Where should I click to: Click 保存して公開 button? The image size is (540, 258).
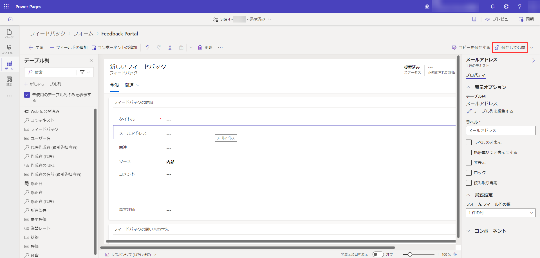[510, 48]
